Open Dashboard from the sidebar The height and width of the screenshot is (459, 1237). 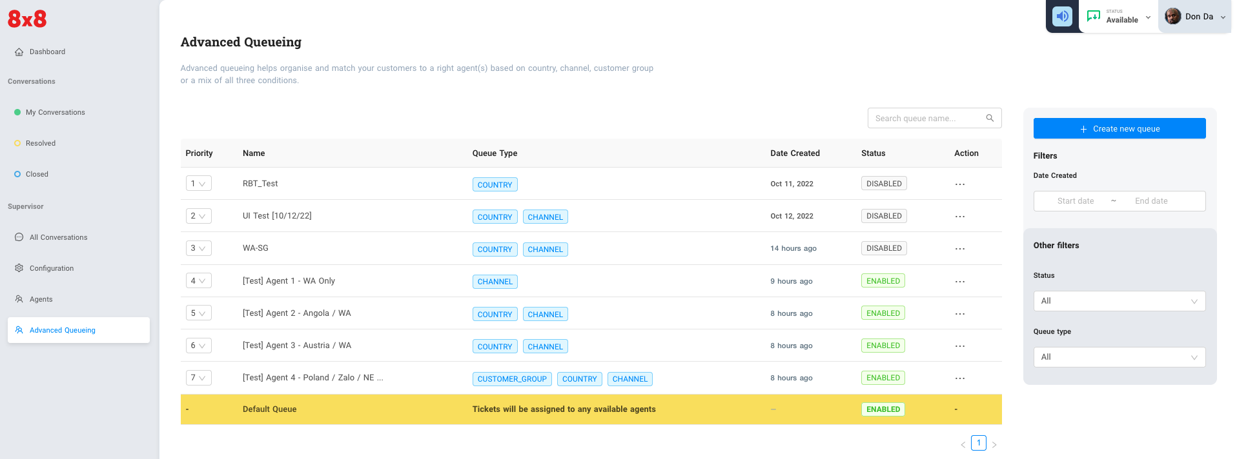point(47,52)
